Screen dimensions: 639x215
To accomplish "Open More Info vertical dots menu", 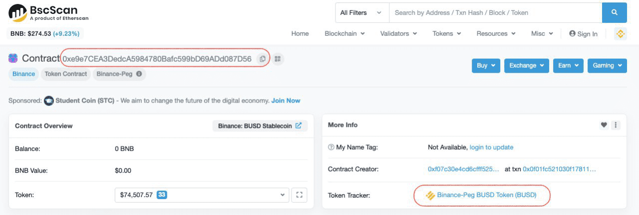I will point(616,125).
